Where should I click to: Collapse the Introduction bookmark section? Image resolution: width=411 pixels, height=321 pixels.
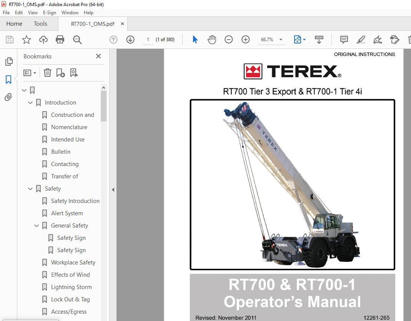pyautogui.click(x=30, y=103)
